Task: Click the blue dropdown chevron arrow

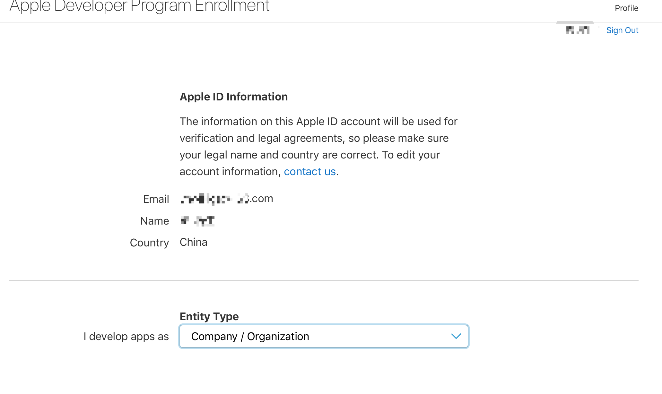Action: pos(456,336)
